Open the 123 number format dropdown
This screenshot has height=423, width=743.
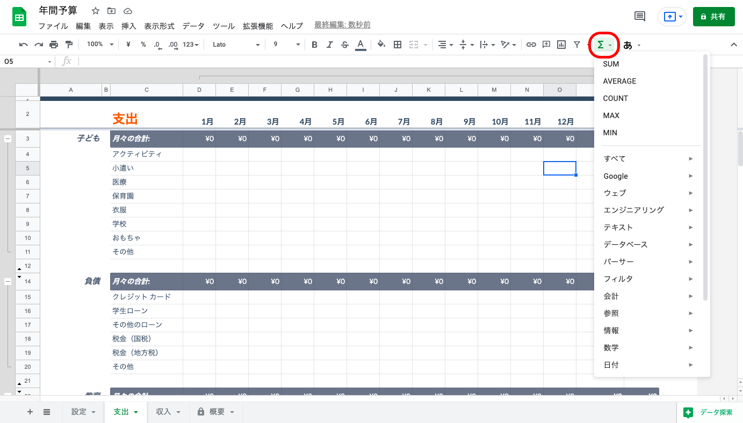191,45
